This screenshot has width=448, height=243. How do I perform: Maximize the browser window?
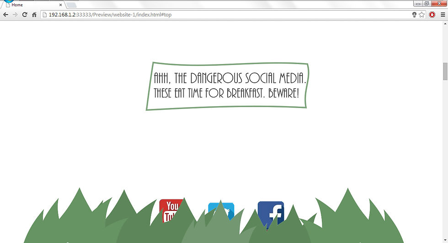click(x=427, y=3)
